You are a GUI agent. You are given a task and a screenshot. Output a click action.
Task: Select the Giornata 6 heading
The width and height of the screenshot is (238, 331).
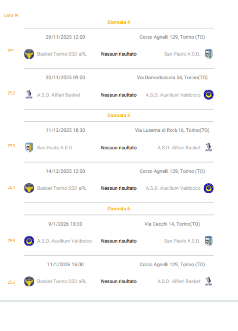119,209
